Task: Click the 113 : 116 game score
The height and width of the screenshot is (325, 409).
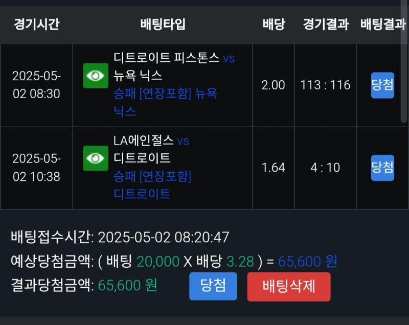Action: 326,85
